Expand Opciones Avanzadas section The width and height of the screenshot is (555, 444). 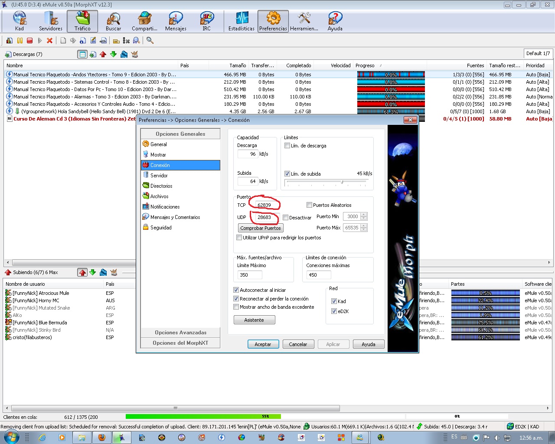[x=180, y=333]
